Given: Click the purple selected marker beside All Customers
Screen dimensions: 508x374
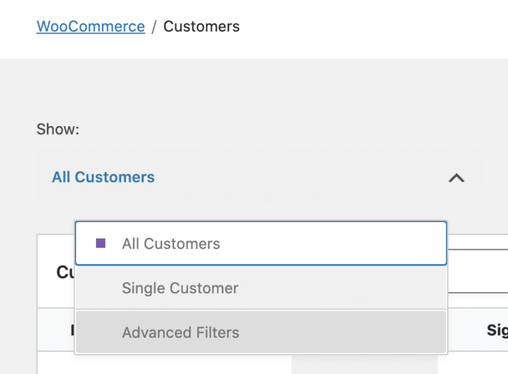Looking at the screenshot, I should pos(101,243).
